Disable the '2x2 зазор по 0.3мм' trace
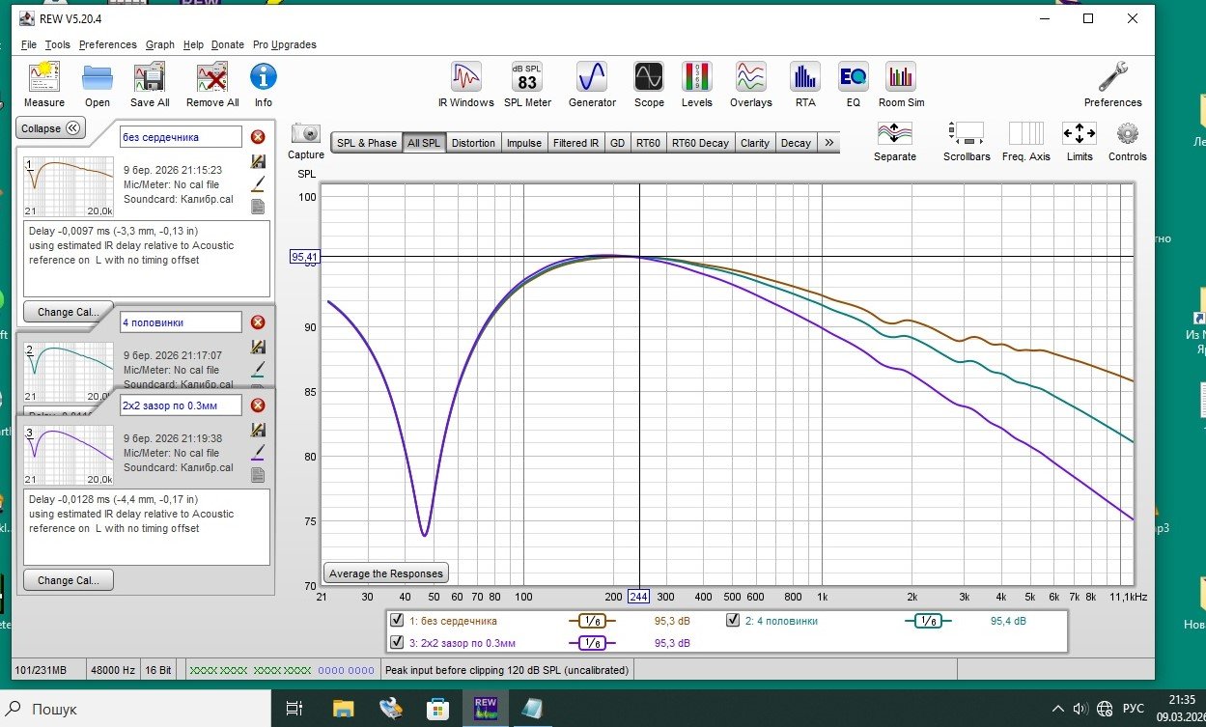 pyautogui.click(x=397, y=642)
